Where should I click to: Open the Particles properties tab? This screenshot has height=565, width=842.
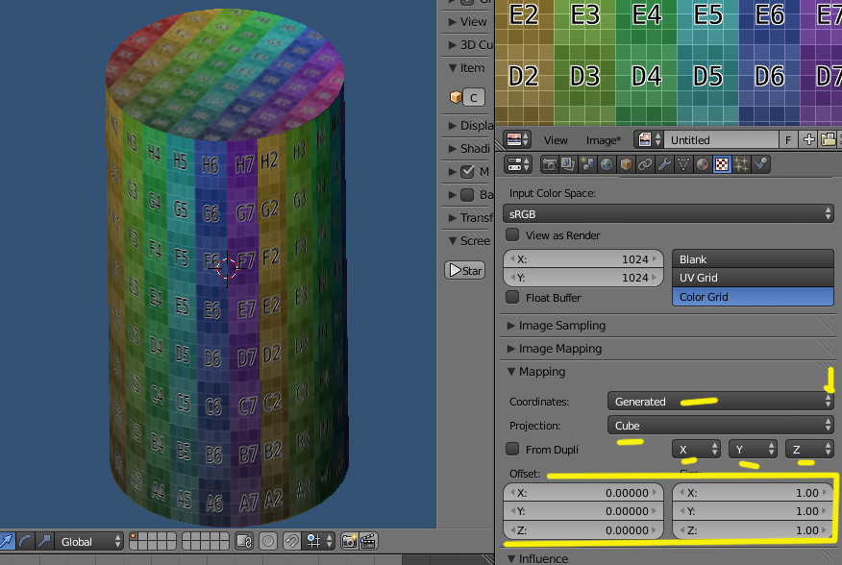coord(741,164)
